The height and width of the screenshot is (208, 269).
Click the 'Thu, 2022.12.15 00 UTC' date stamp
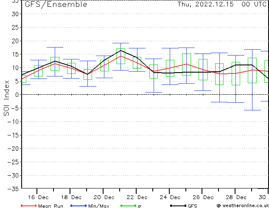click(222, 4)
